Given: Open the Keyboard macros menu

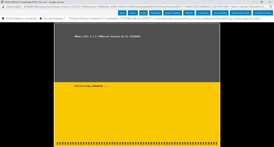Looking at the screenshot, I should (155, 13).
